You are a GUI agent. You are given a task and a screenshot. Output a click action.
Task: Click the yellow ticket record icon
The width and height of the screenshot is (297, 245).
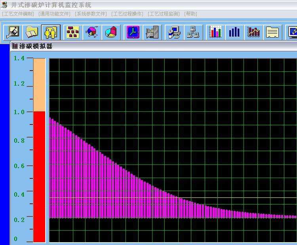(273, 32)
